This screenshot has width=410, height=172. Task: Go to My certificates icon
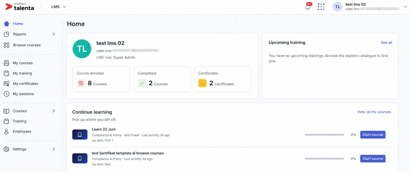coord(6,84)
